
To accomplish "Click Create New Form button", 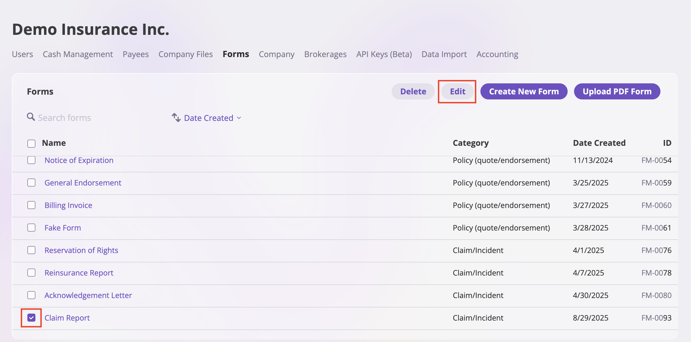I will click(524, 91).
